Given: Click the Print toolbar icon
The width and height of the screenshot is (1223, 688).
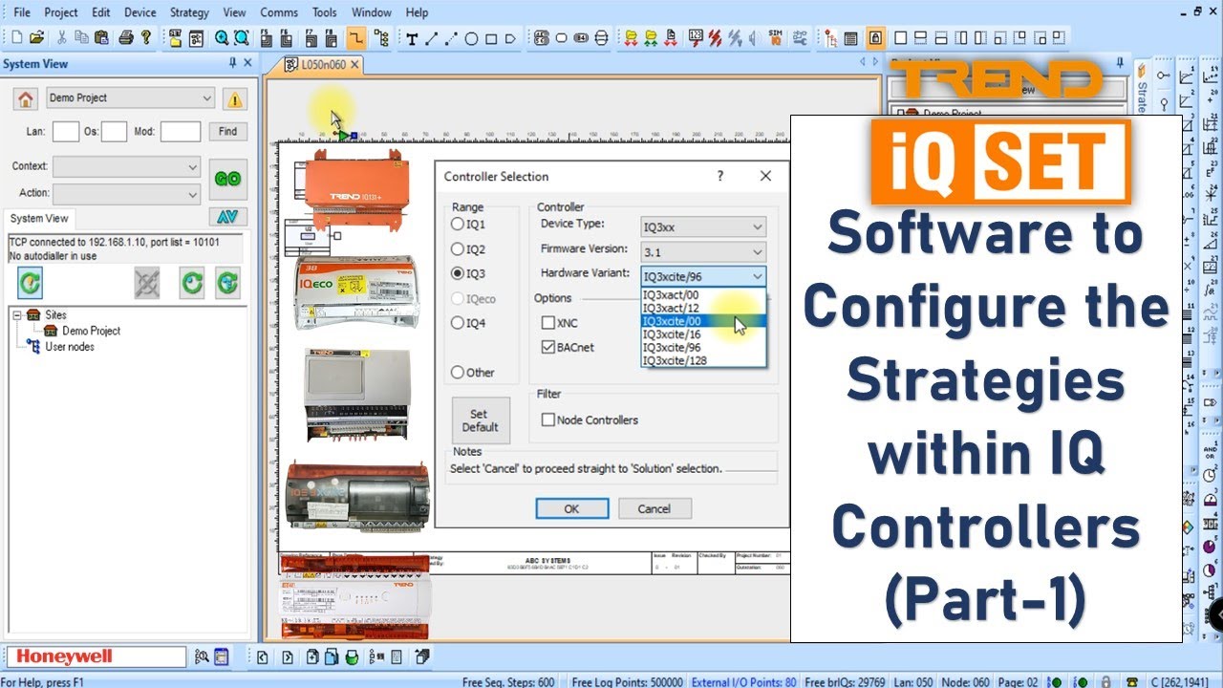Looking at the screenshot, I should tap(125, 38).
